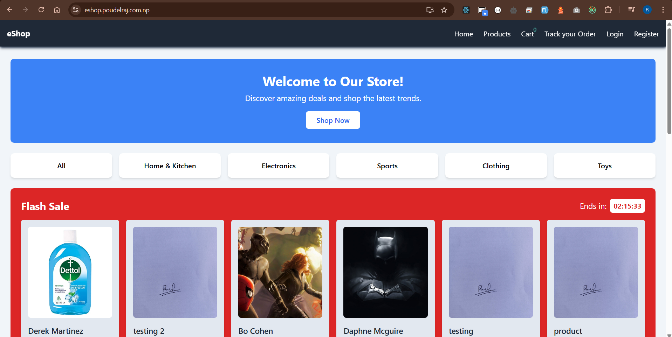Click the Daphne Mcguire product title
This screenshot has height=337, width=672.
[x=373, y=331]
